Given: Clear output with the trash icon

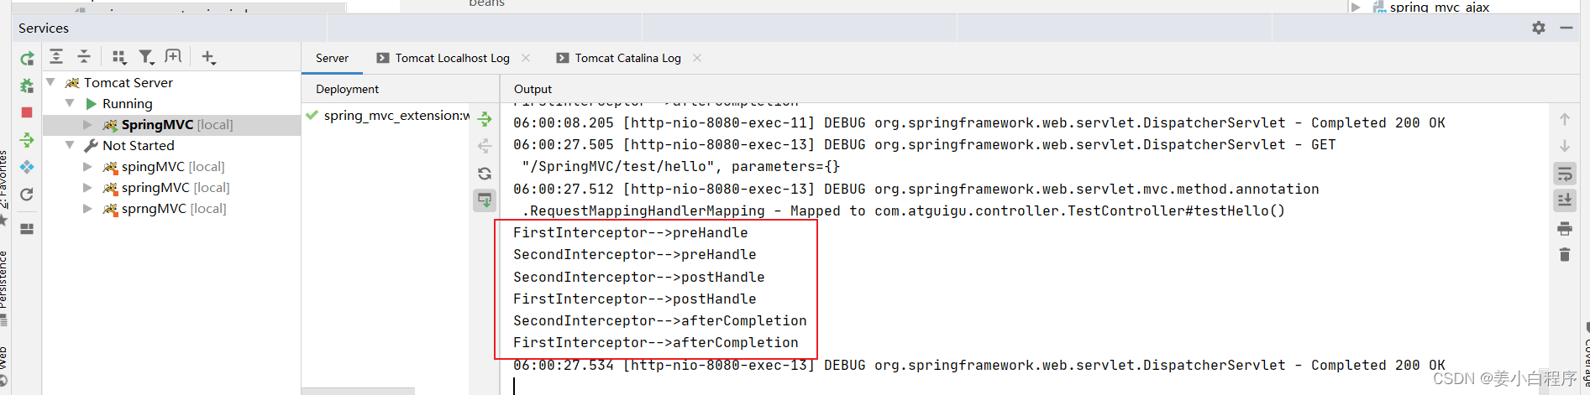Looking at the screenshot, I should click(1564, 255).
